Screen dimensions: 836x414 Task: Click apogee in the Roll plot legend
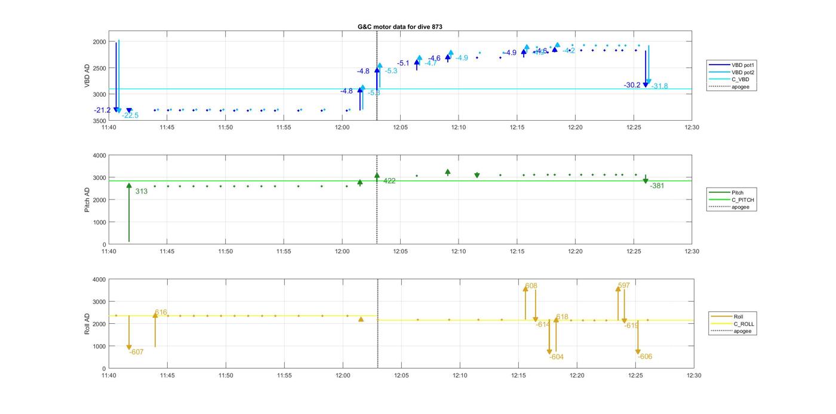click(732, 331)
